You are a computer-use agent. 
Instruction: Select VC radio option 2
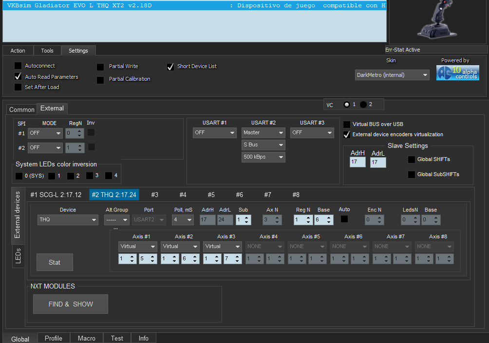[363, 105]
